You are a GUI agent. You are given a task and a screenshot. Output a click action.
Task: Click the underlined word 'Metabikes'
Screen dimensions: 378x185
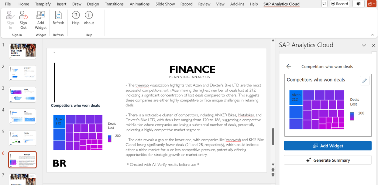tap(245, 114)
